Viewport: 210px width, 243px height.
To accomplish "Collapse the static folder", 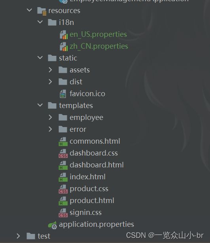I will pos(40,58).
